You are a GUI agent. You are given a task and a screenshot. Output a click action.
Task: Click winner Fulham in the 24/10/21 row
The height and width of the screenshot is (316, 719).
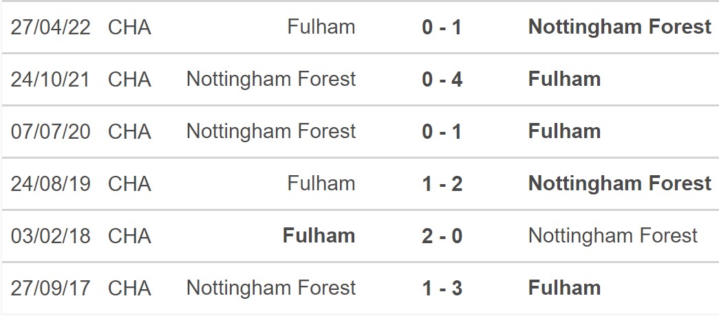pyautogui.click(x=564, y=79)
